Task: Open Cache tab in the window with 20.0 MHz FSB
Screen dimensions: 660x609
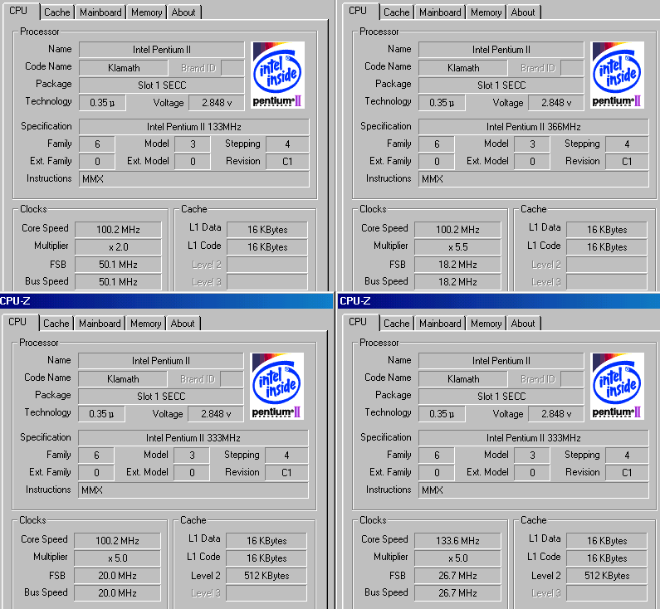Action: (x=56, y=324)
